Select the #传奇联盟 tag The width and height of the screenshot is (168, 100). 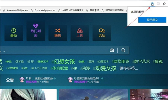[x=59, y=68]
